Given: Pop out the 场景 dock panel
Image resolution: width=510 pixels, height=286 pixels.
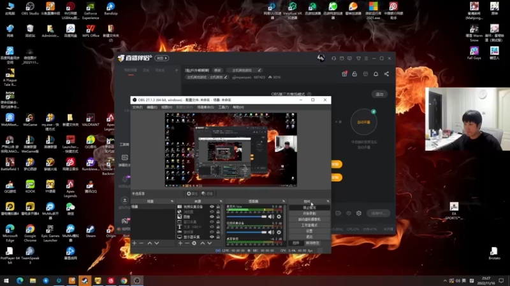Looking at the screenshot, I should pos(172,201).
